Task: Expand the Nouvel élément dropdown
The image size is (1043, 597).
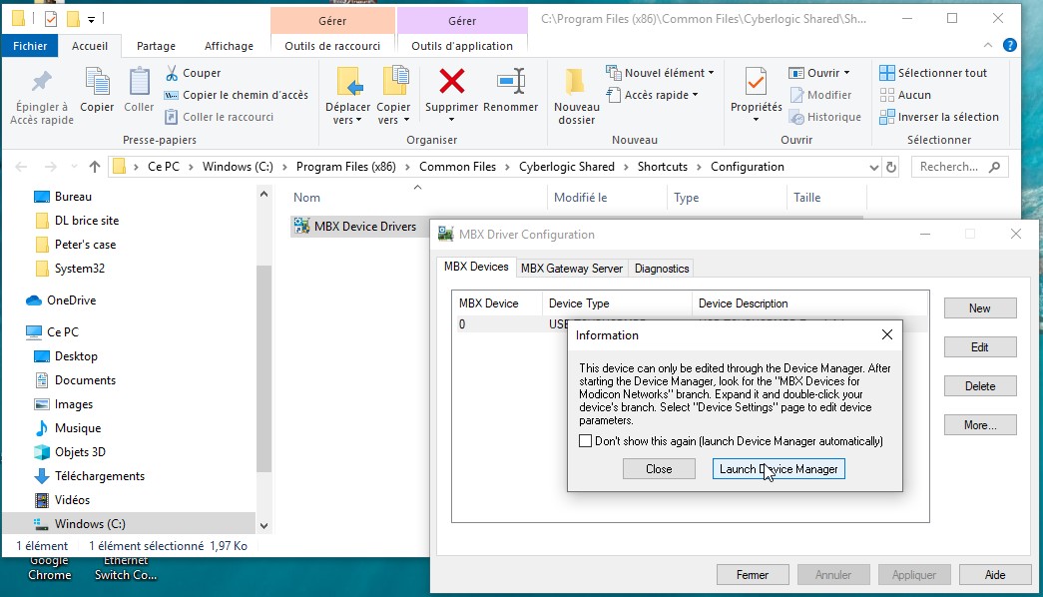Action: click(x=711, y=73)
